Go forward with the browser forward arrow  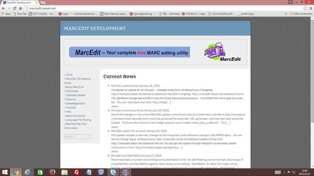point(9,8)
